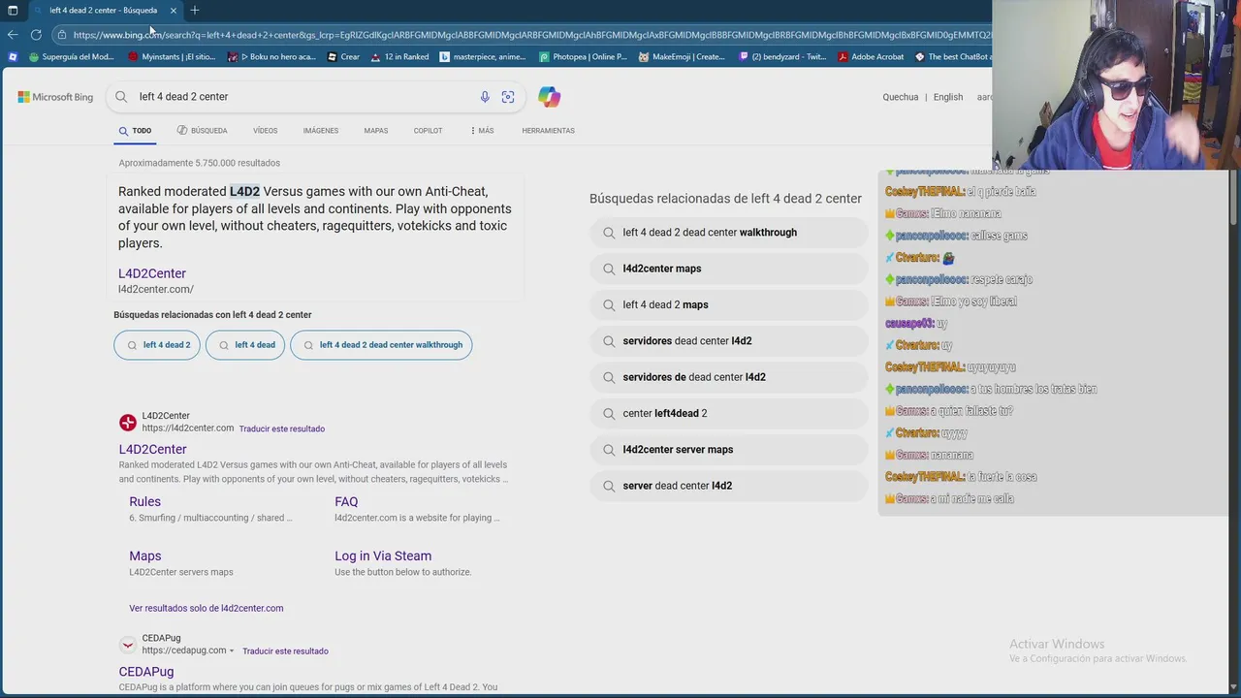This screenshot has width=1241, height=698.
Task: Open the Crear bookmark
Action: coord(343,57)
